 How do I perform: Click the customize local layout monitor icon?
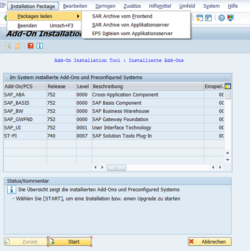[230, 18]
